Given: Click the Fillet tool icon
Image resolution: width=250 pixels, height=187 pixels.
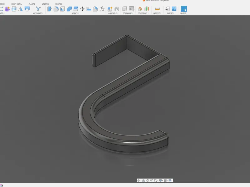Looking at the screenshot, I should (56, 9).
